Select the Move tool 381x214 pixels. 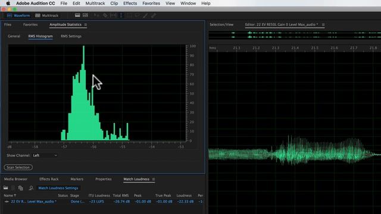[x=96, y=15]
